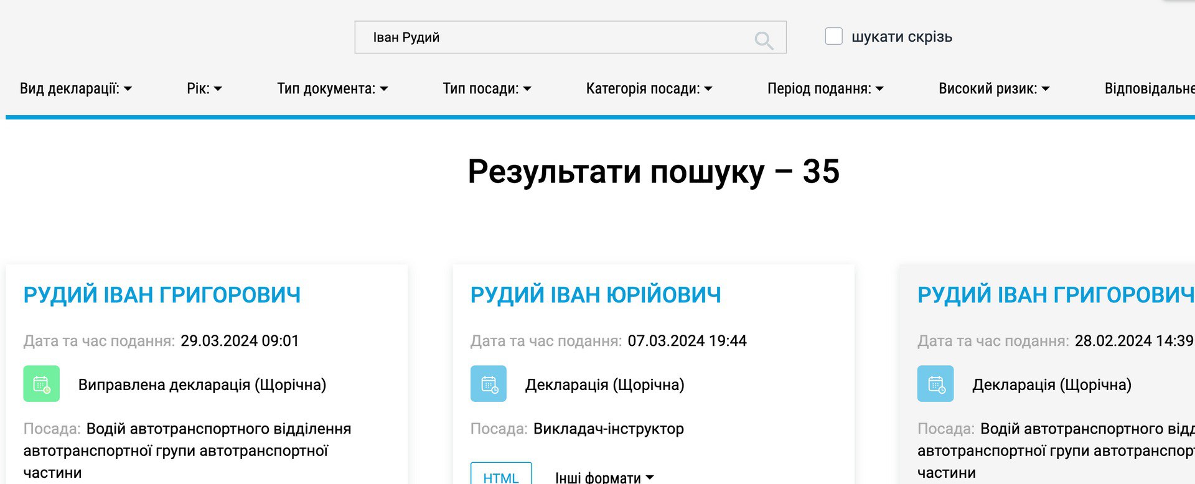This screenshot has width=1195, height=484.
Task: Click the submission date '07.03.2024 19:44'
Action: pos(687,341)
